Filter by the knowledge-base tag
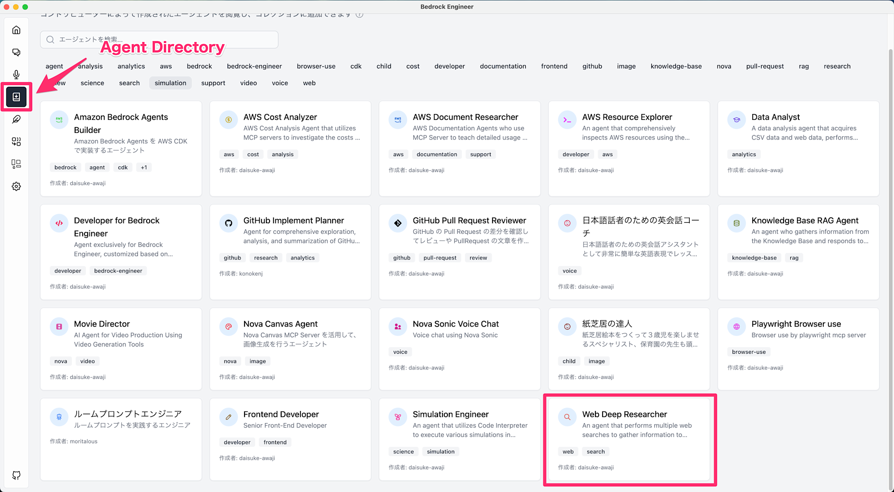The image size is (894, 492). pos(676,66)
